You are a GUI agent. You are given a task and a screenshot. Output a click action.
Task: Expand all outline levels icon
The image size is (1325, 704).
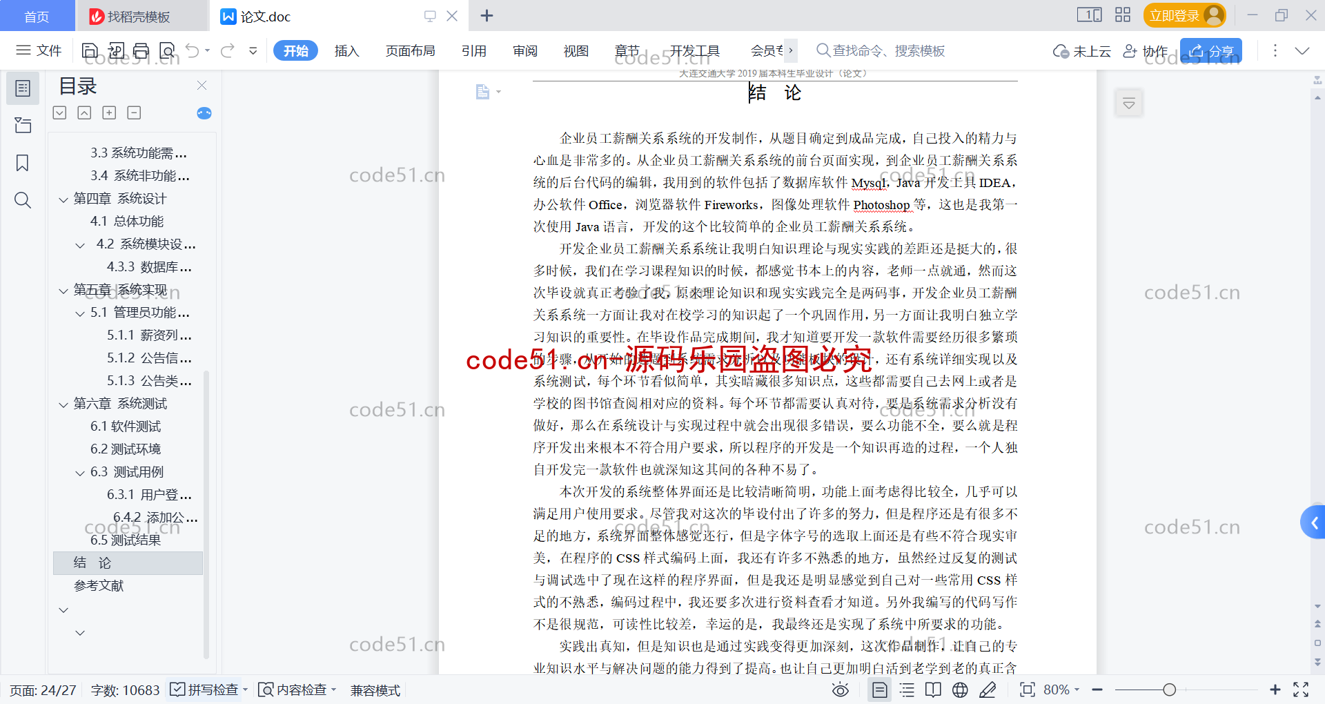60,113
